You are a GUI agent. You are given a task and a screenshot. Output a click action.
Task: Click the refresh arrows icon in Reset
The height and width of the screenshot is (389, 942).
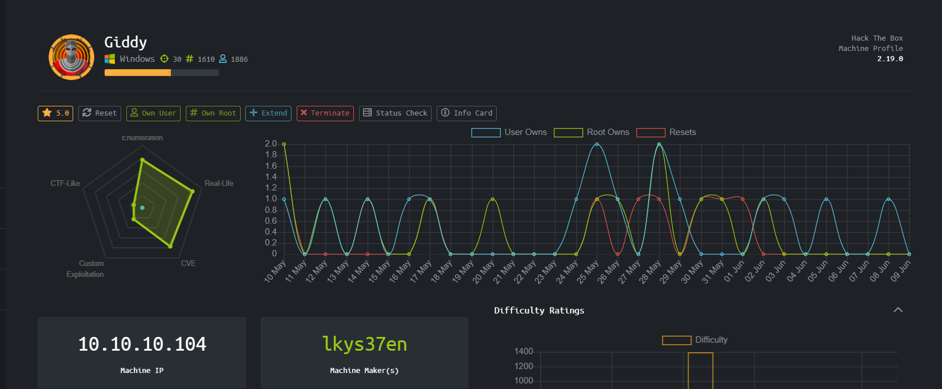pyautogui.click(x=87, y=113)
